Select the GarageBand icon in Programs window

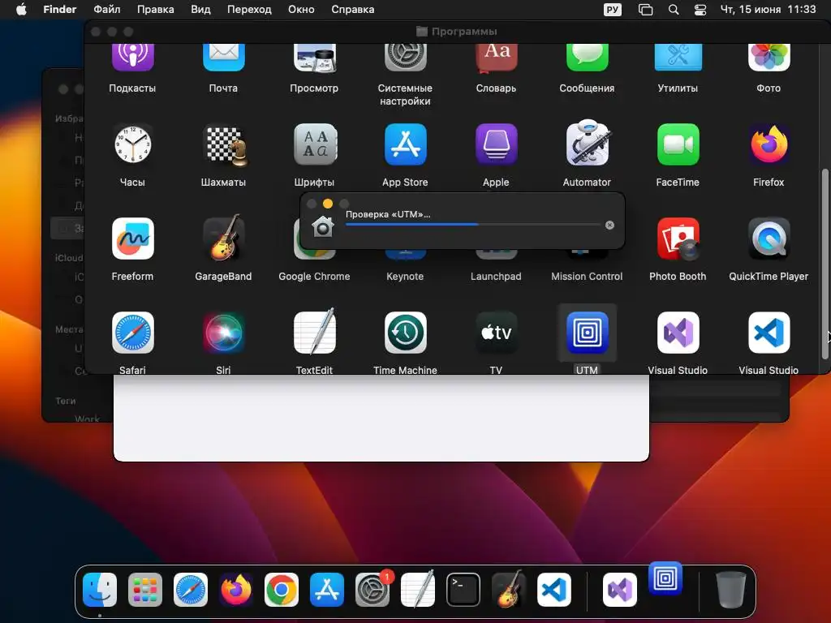pyautogui.click(x=224, y=238)
